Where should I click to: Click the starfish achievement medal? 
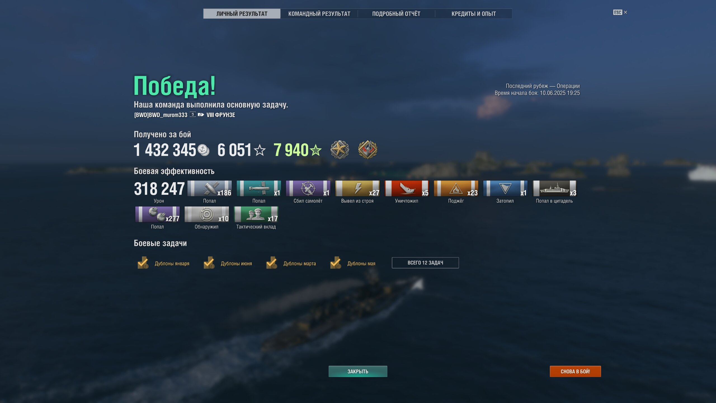[340, 150]
